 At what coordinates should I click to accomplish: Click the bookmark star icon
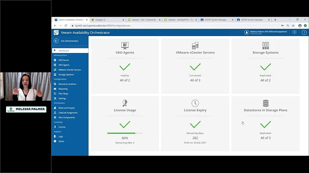pyautogui.click(x=293, y=26)
